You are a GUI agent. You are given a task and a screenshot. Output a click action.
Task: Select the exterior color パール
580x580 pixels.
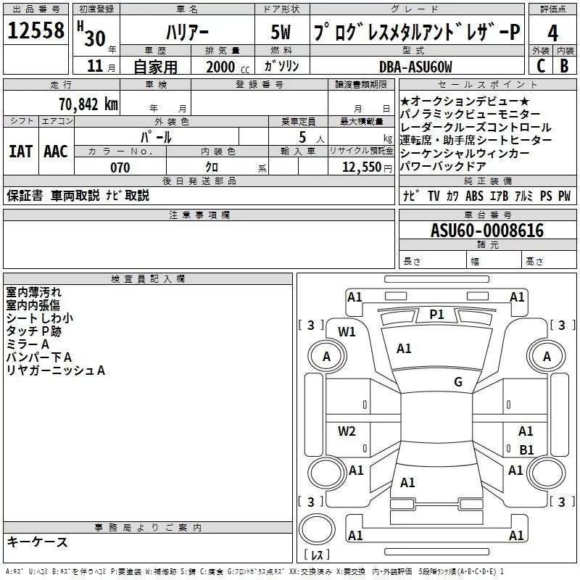tap(156, 137)
